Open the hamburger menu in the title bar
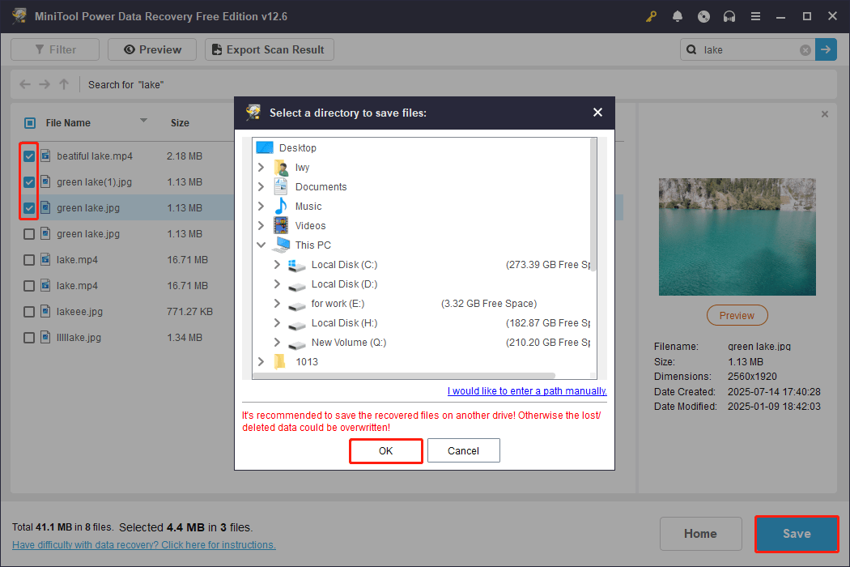 click(755, 15)
